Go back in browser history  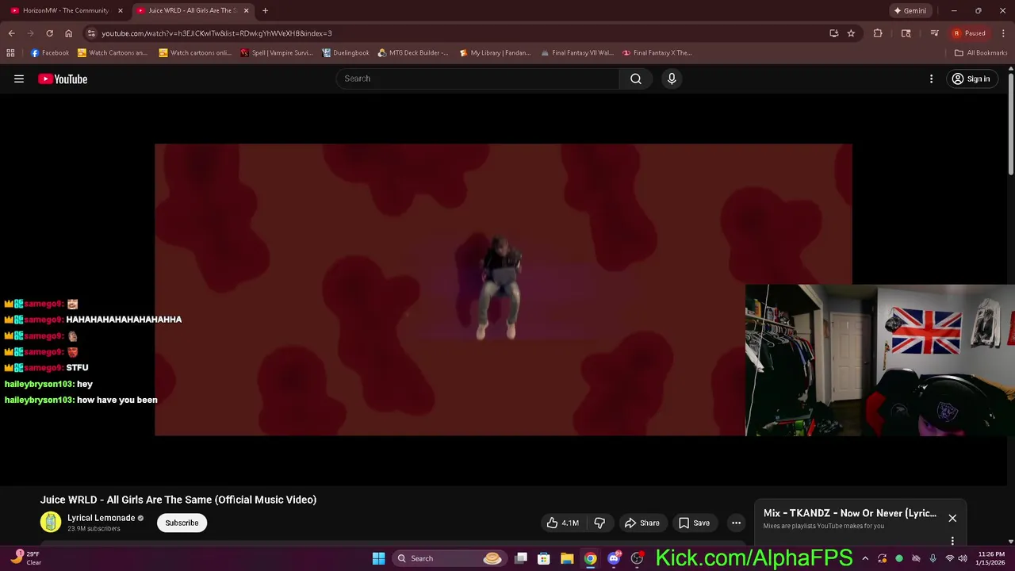click(x=11, y=33)
